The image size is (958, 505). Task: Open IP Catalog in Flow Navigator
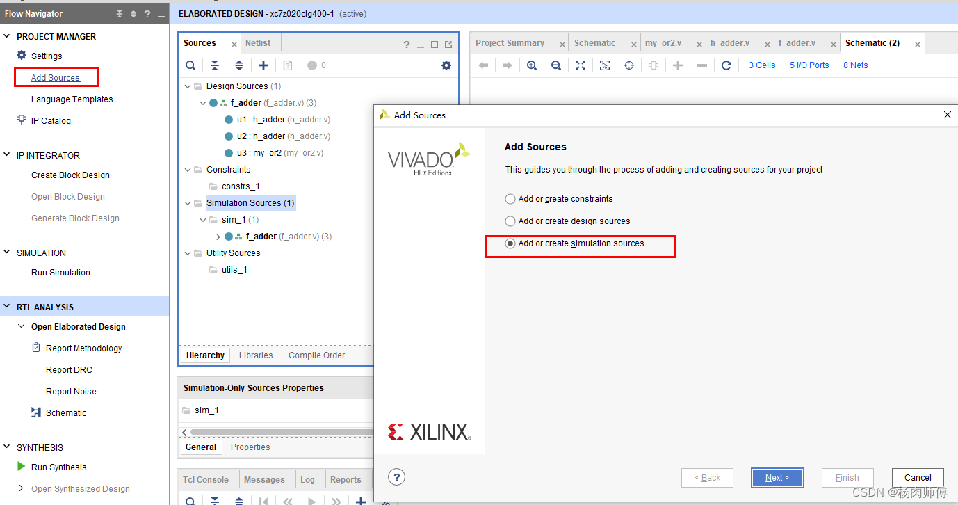point(51,120)
